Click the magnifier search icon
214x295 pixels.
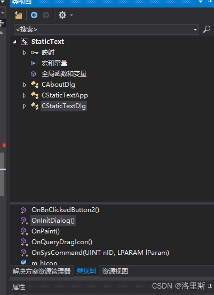click(207, 29)
